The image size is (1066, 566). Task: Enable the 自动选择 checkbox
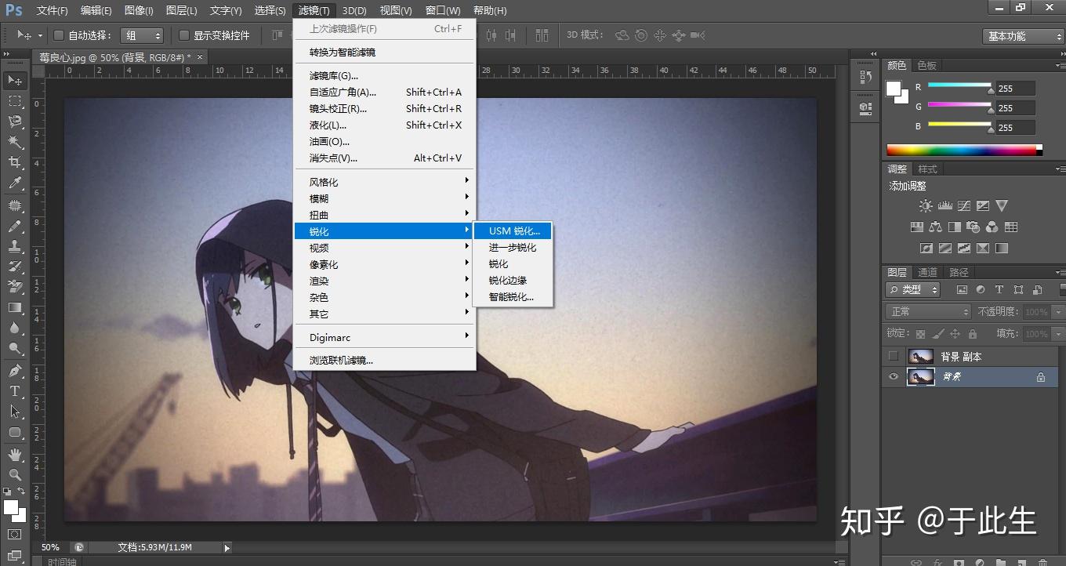click(58, 35)
